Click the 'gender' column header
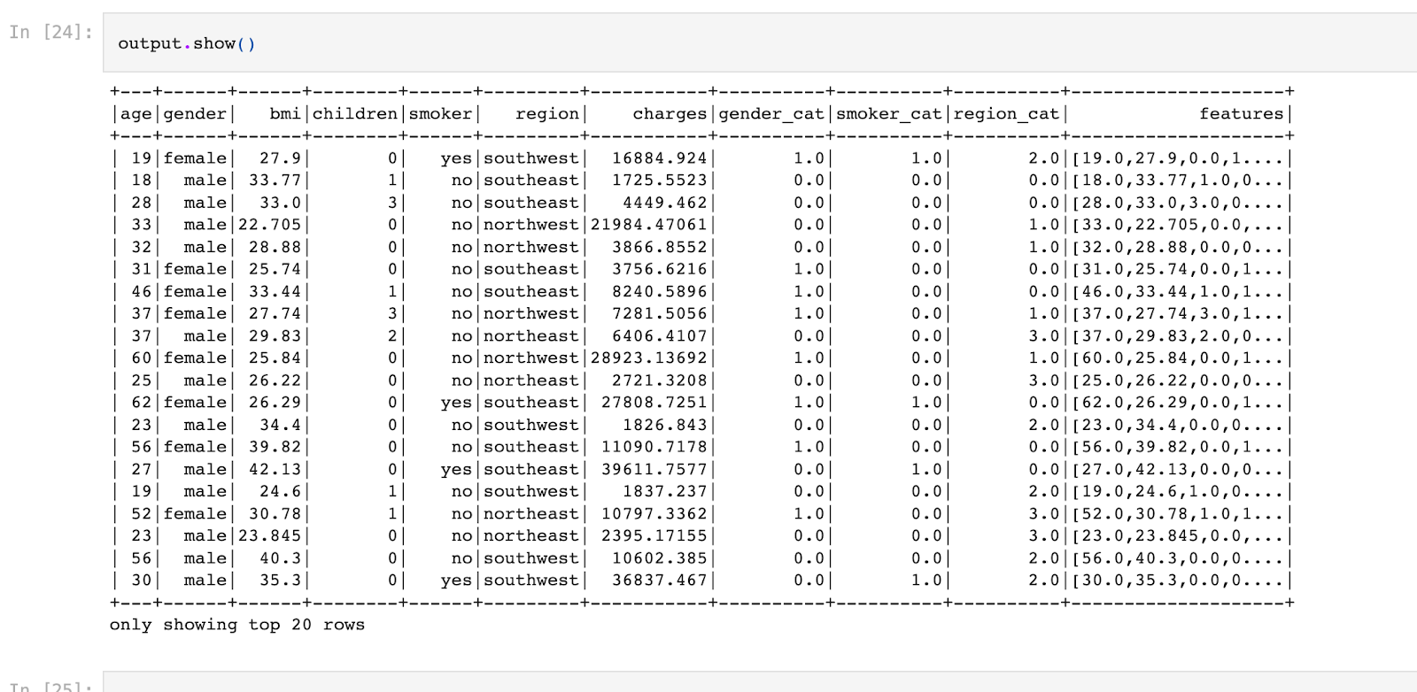The width and height of the screenshot is (1417, 692). click(x=195, y=114)
